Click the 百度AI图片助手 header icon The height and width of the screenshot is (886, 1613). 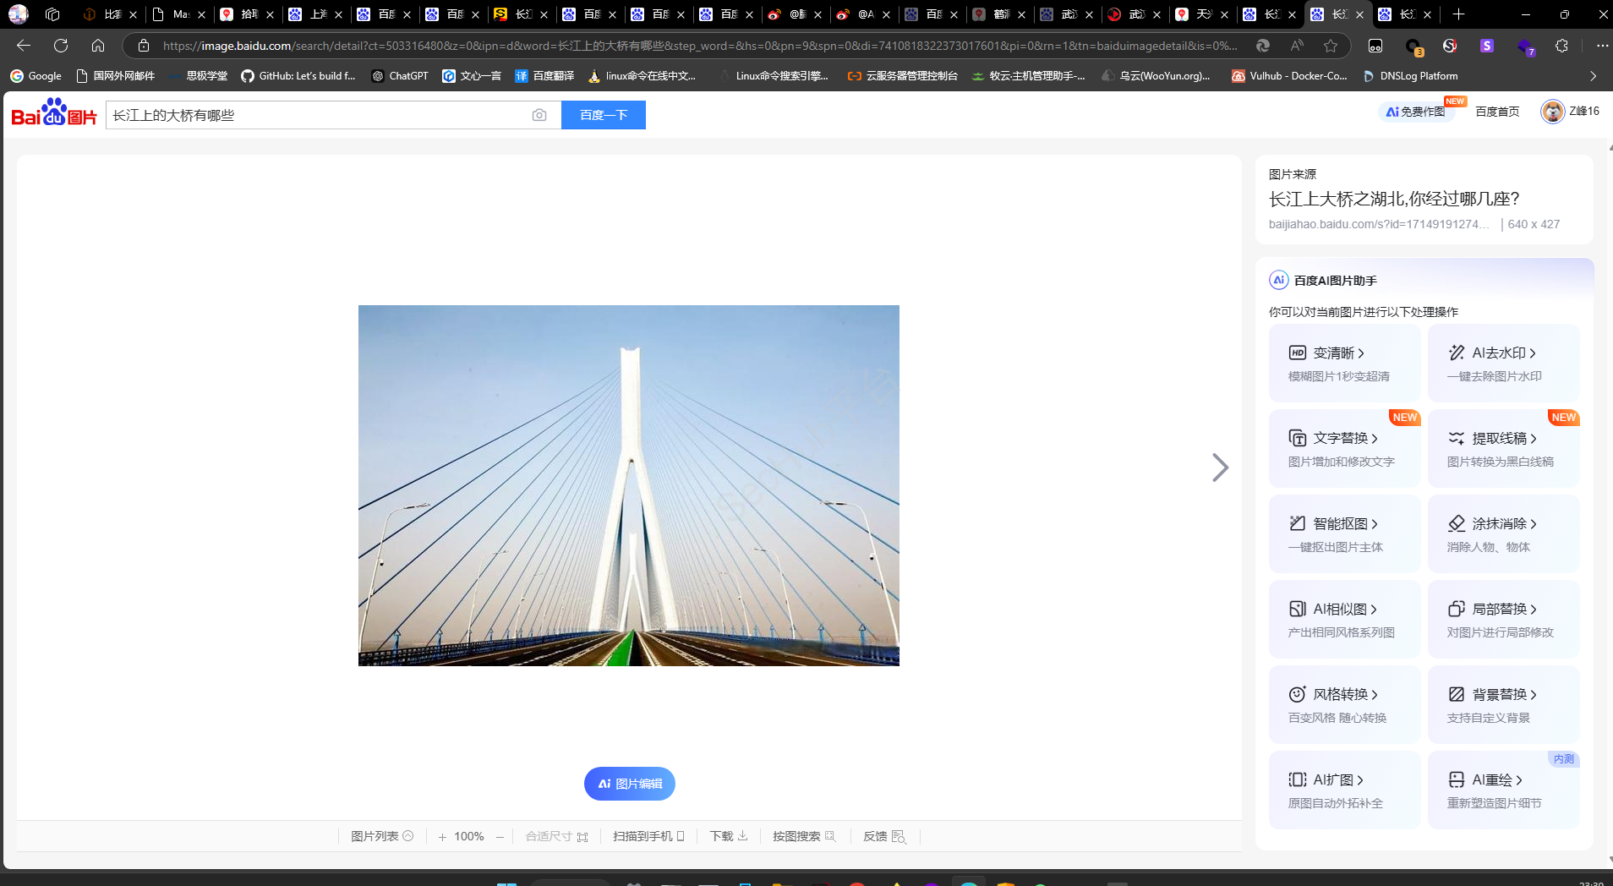click(x=1278, y=280)
